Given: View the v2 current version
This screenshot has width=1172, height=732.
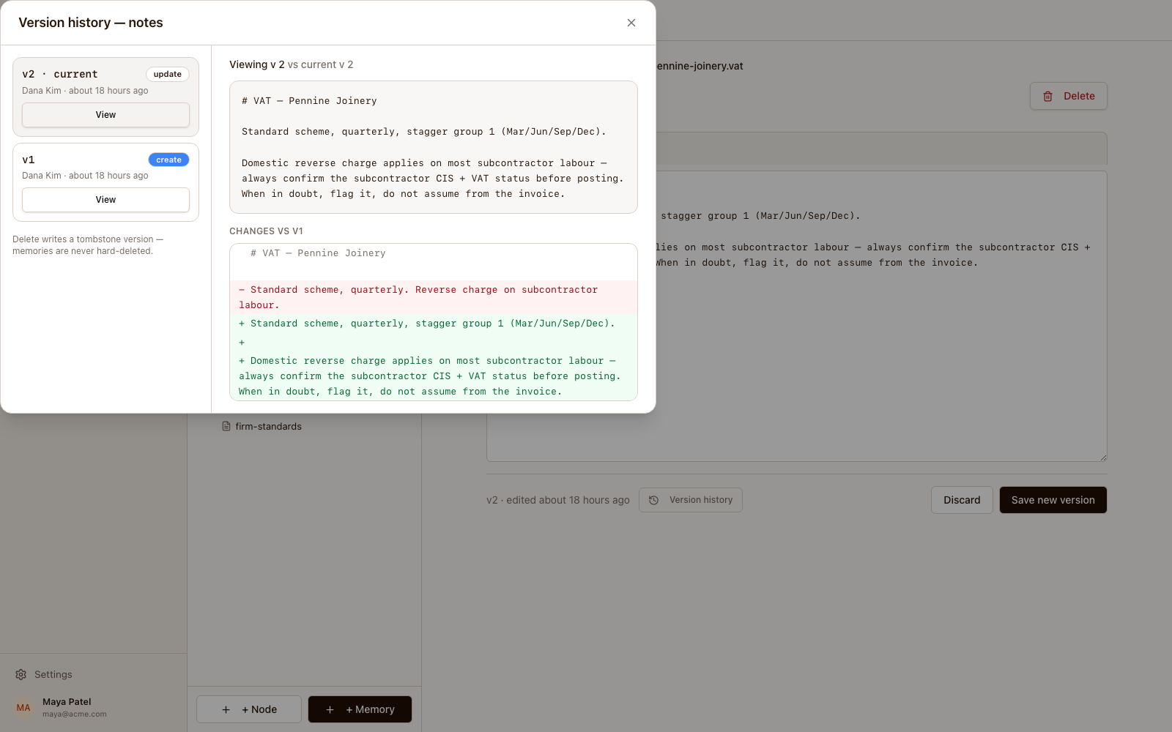Looking at the screenshot, I should click(x=105, y=115).
